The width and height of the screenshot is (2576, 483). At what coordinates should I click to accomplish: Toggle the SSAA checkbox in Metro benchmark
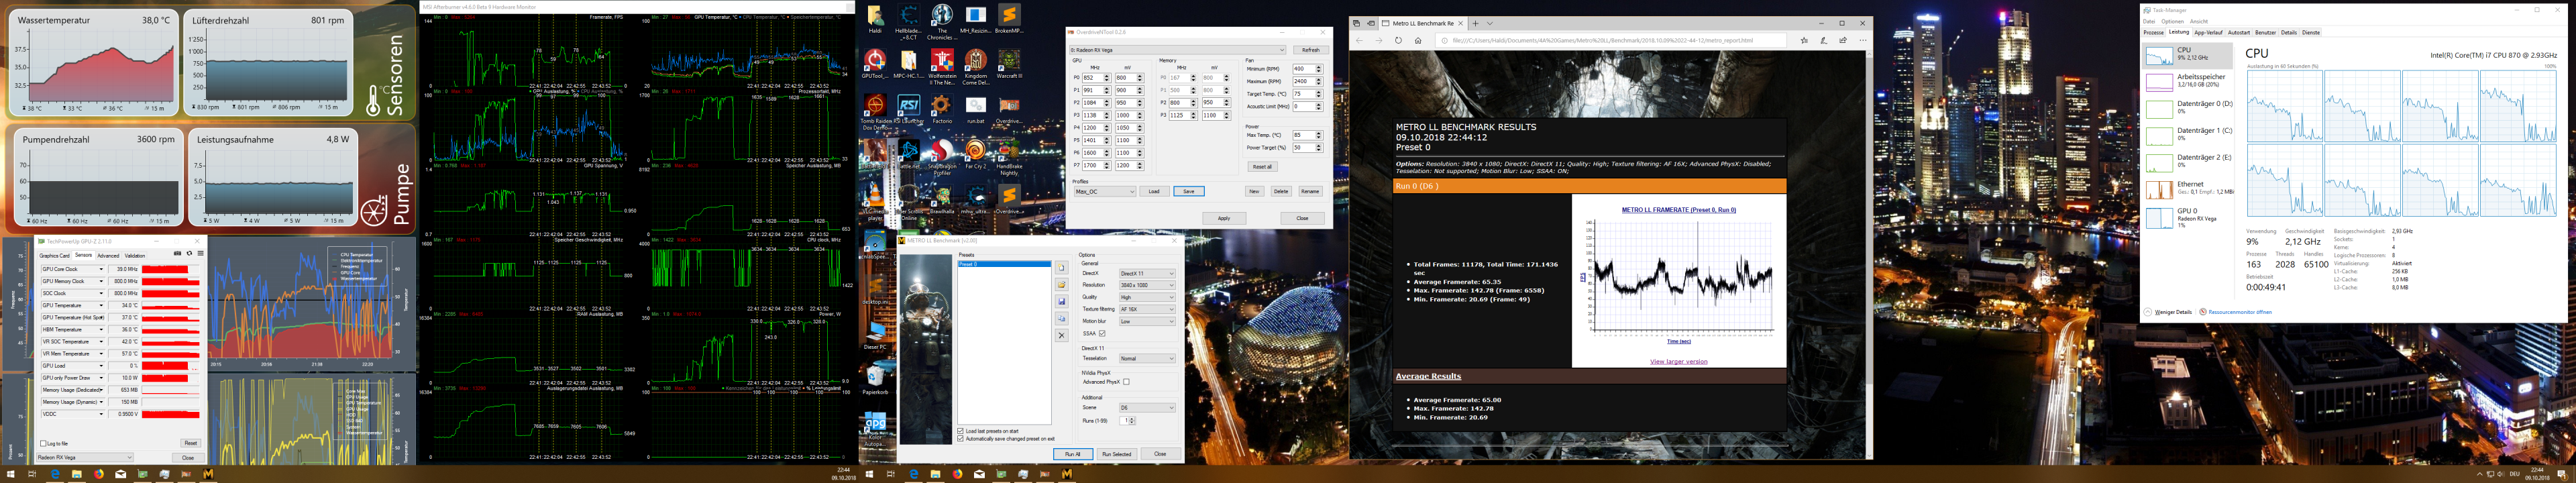pyautogui.click(x=1102, y=333)
